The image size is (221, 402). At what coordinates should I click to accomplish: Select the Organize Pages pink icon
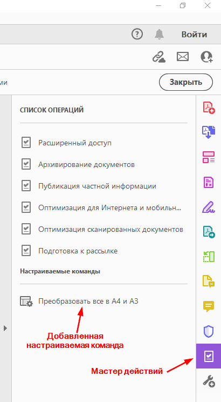209,157
